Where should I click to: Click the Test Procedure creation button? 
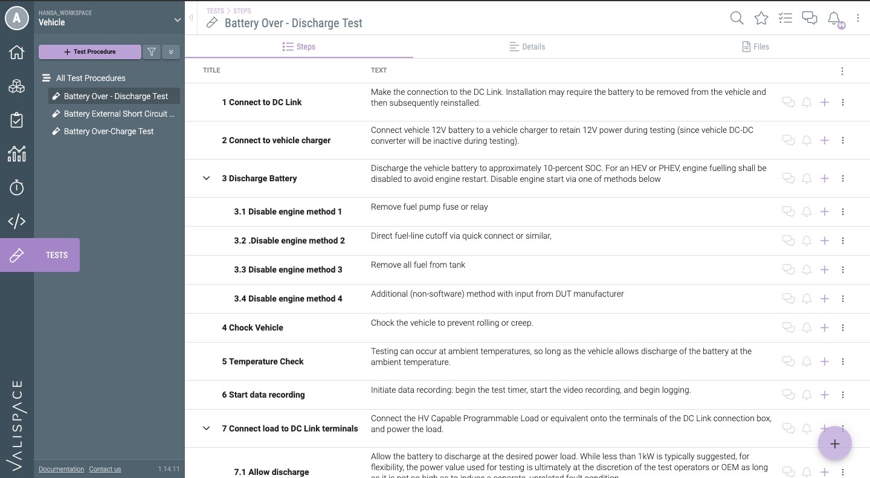point(89,52)
